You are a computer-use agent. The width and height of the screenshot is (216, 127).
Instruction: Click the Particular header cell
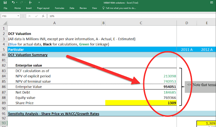coord(16,49)
